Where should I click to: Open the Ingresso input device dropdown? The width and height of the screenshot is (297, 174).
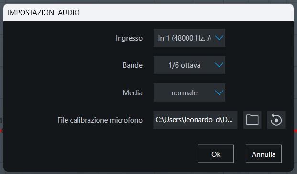coord(189,38)
